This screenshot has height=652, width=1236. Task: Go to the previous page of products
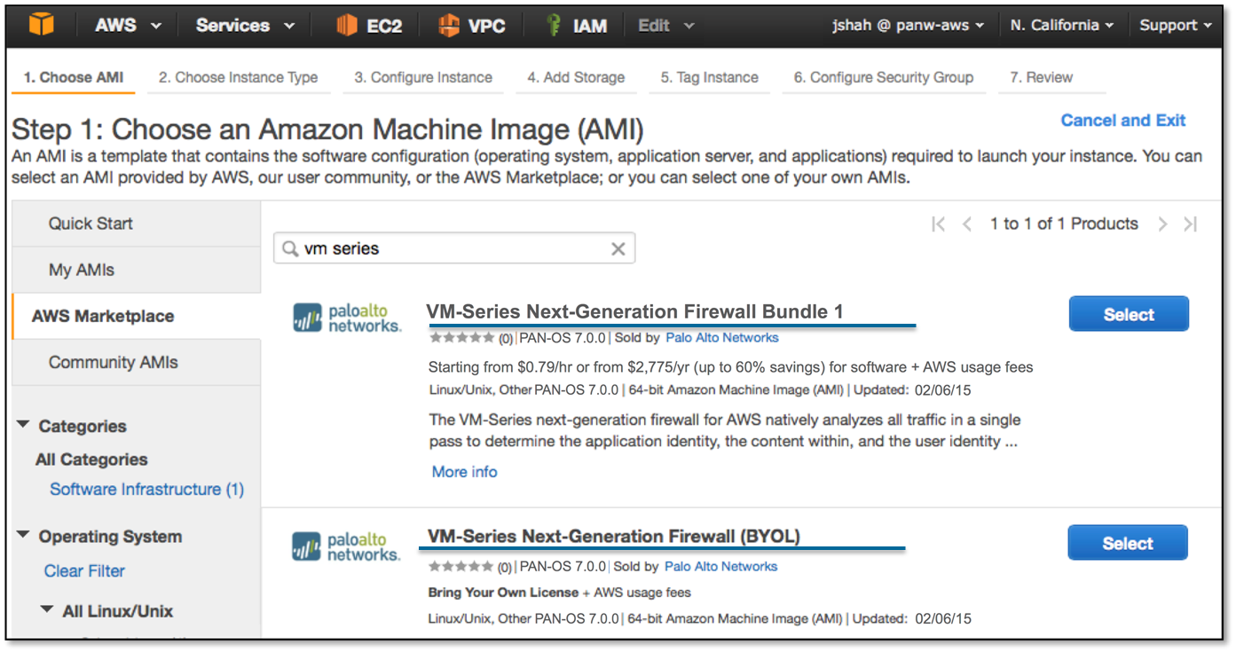pos(967,224)
